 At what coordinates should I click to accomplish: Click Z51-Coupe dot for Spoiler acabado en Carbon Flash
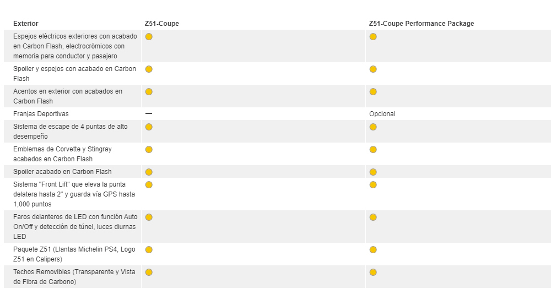pyautogui.click(x=149, y=172)
